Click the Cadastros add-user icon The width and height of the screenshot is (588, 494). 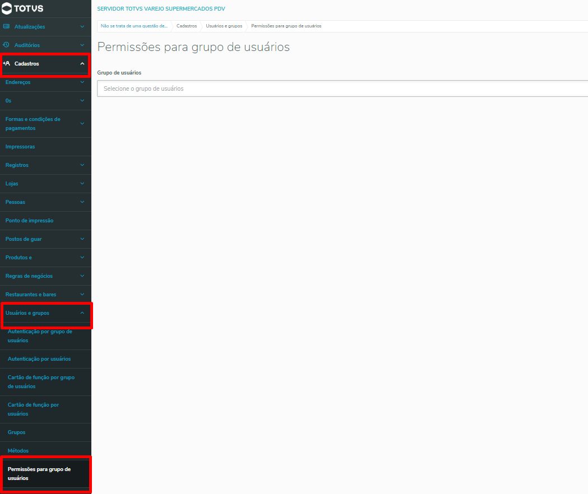(x=6, y=63)
